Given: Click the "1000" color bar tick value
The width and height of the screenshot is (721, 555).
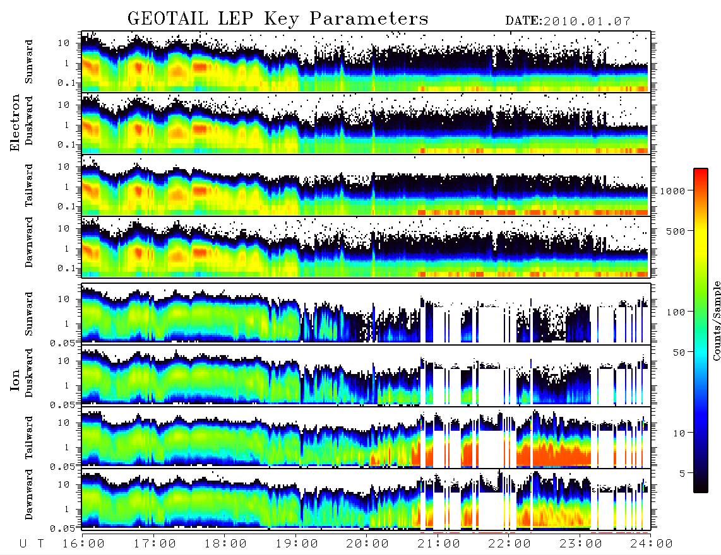Looking at the screenshot, I should tap(672, 191).
